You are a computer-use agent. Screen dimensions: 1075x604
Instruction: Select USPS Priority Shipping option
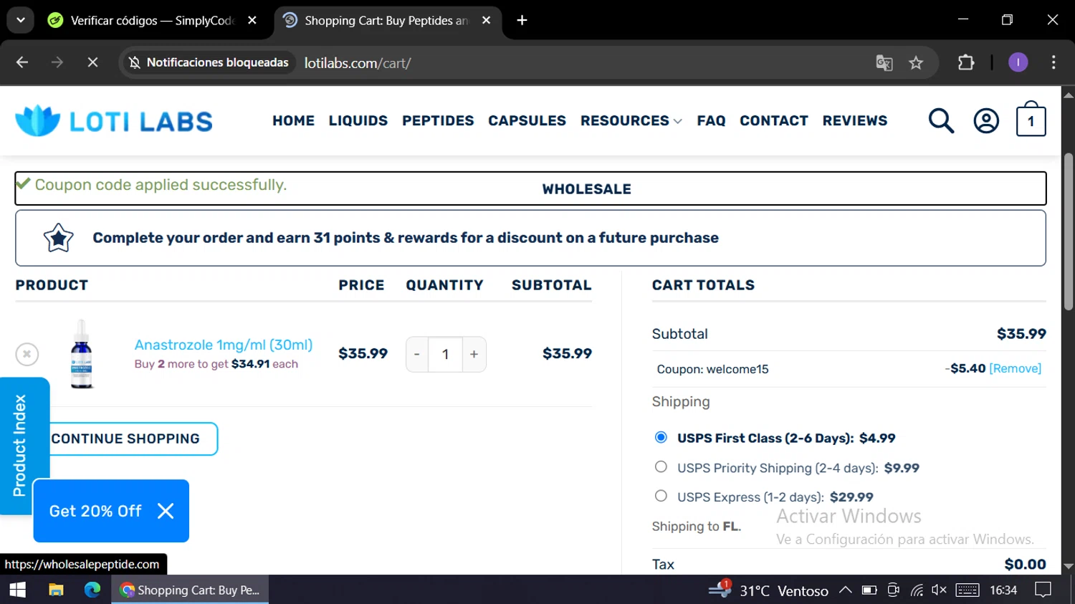(661, 466)
